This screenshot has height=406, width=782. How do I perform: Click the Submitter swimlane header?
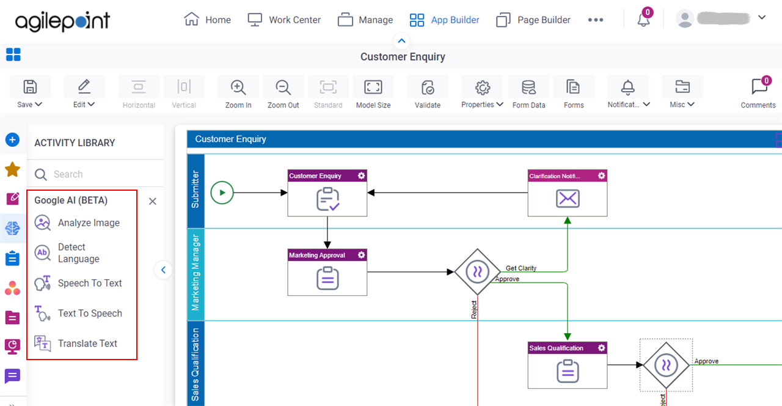[195, 190]
